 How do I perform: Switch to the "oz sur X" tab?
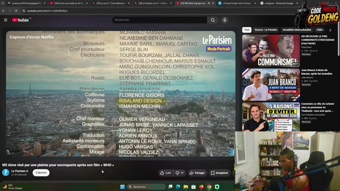click(x=110, y=3)
